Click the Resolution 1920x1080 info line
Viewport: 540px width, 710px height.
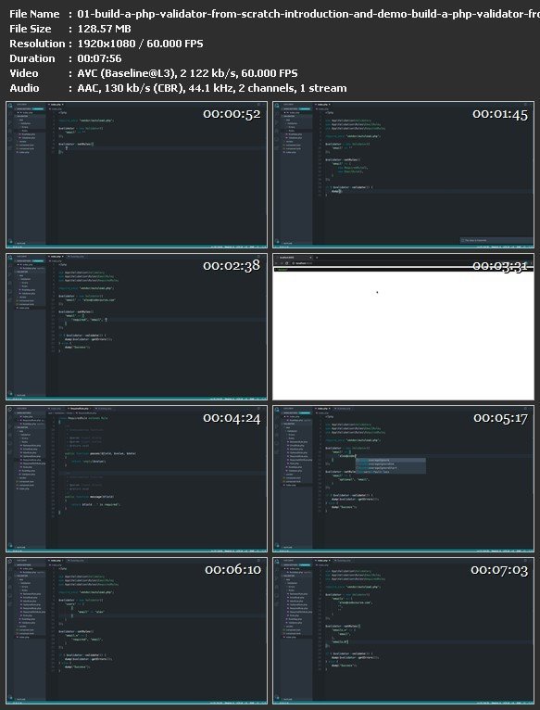click(x=107, y=44)
